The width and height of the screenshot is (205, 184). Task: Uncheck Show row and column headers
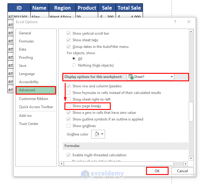click(x=69, y=86)
